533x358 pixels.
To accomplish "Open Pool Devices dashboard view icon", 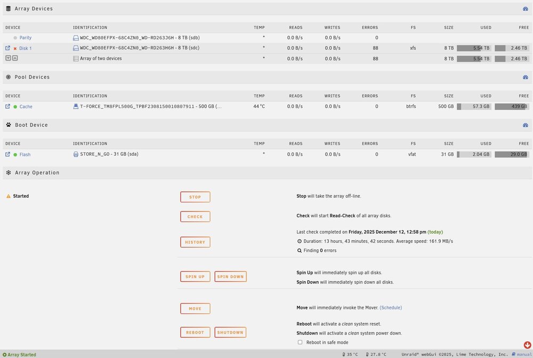I will coord(525,77).
